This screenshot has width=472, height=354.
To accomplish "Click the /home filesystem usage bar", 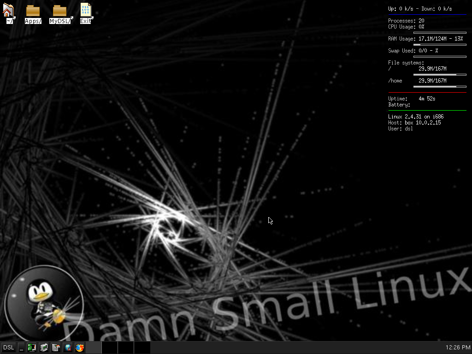I will tap(440, 86).
